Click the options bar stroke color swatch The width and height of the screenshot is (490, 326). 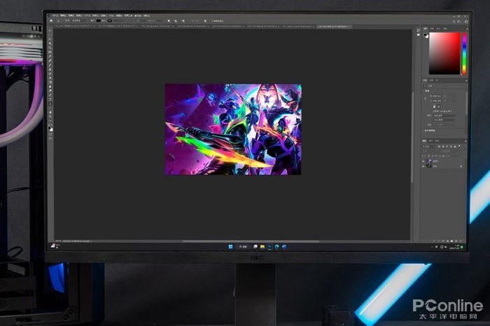[x=110, y=20]
